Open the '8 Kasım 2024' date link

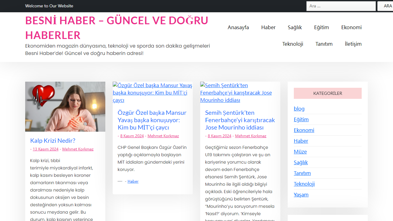(132, 136)
